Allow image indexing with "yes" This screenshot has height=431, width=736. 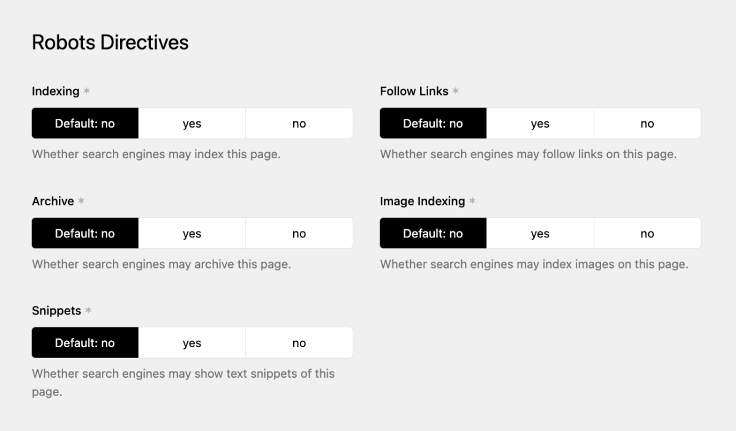coord(540,233)
